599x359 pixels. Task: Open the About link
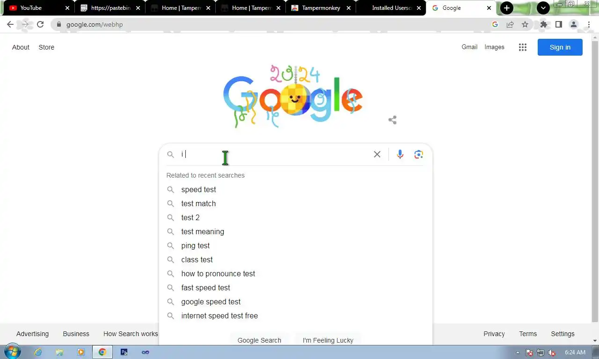click(x=21, y=47)
